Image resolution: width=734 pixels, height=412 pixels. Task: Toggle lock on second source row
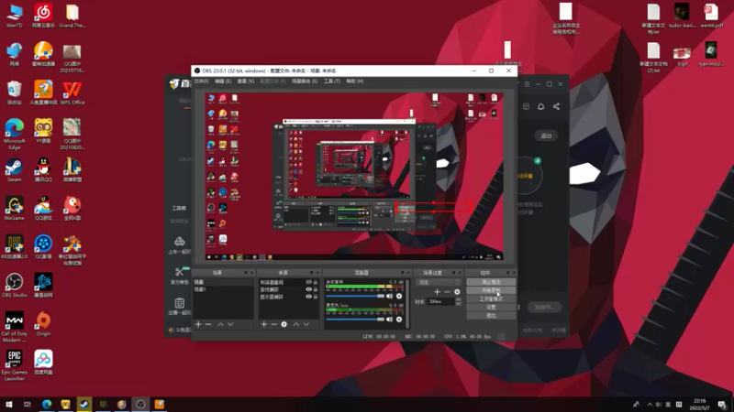[316, 289]
